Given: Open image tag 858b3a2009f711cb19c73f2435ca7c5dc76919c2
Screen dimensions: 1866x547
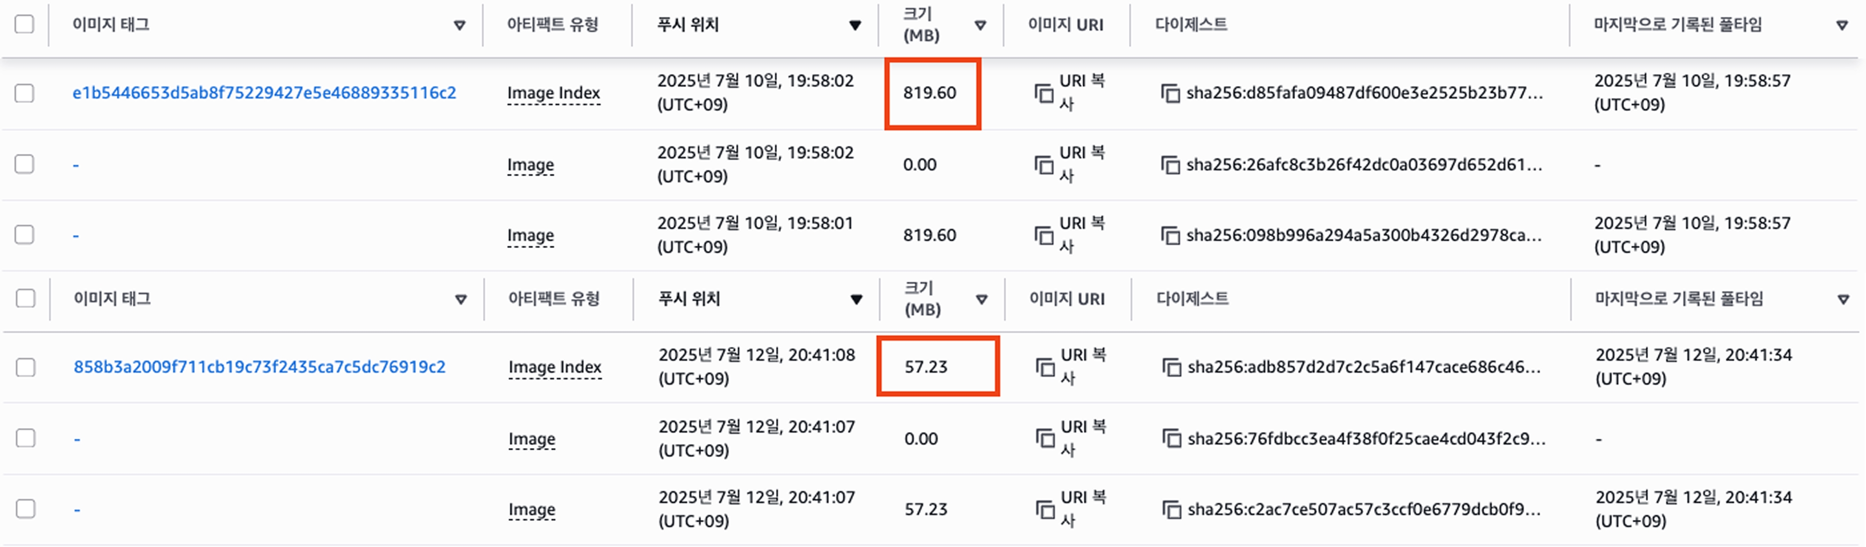Looking at the screenshot, I should click(259, 368).
